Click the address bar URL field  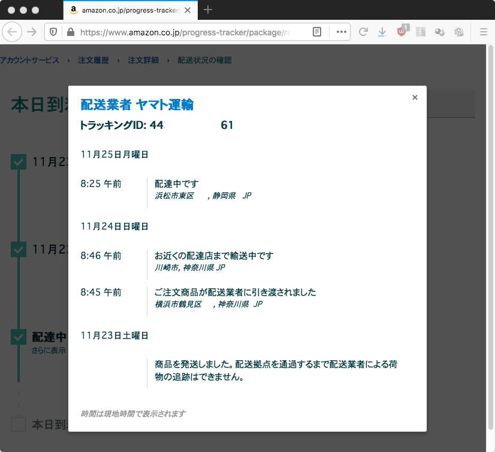[x=192, y=32]
